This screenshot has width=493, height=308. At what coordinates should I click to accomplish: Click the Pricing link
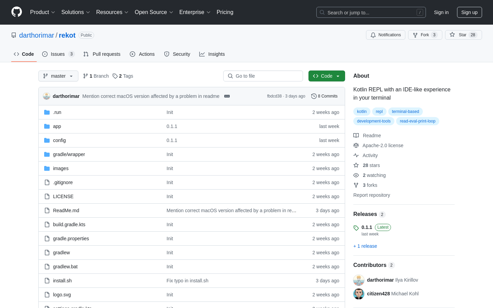point(225,12)
